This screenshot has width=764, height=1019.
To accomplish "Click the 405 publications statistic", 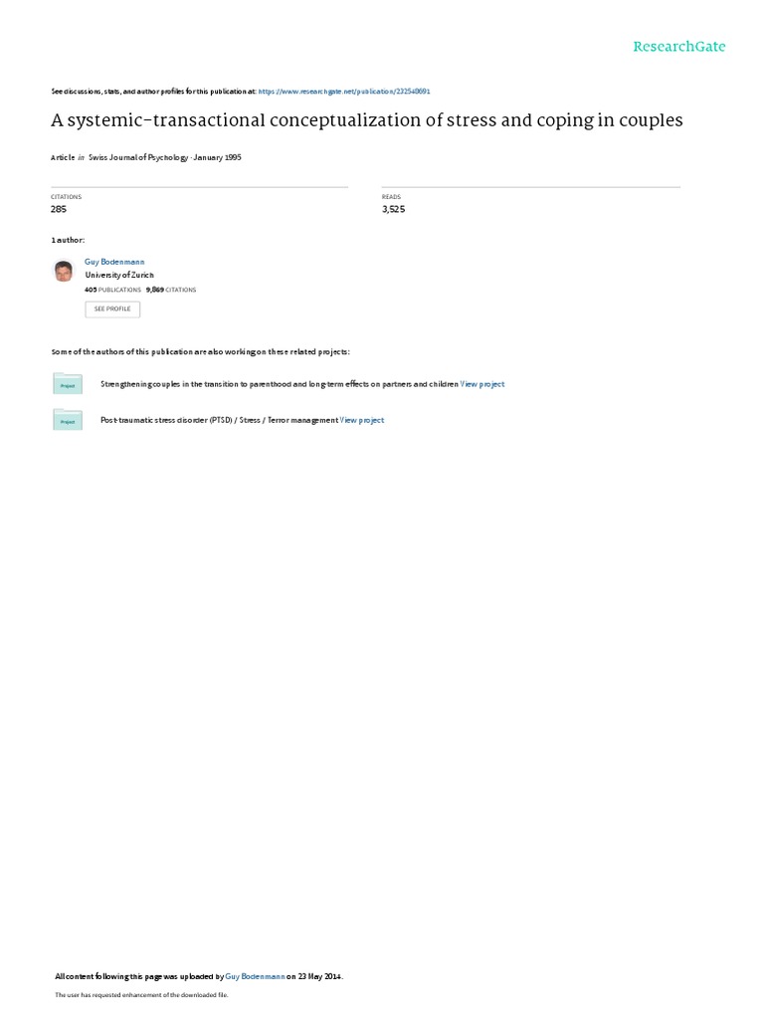I will click(x=113, y=290).
